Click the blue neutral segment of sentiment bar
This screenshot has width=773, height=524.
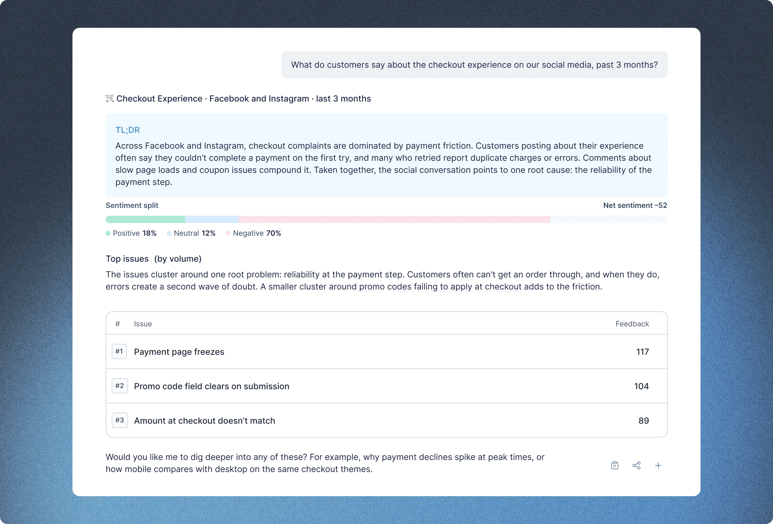[212, 219]
